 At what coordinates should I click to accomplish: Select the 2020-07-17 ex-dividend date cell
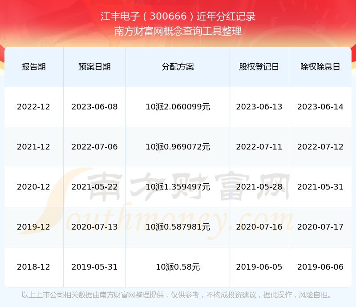coord(320,226)
